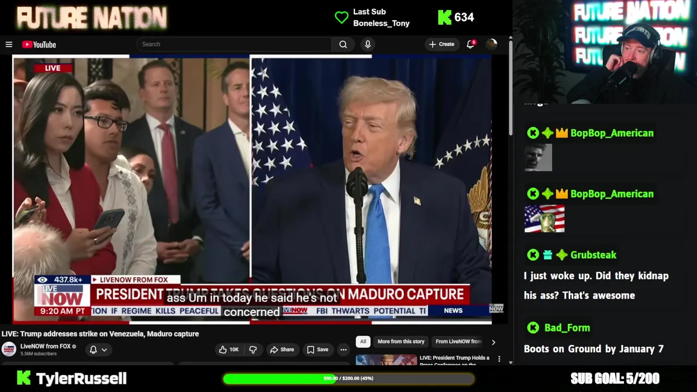Viewport: 697px width, 392px height.
Task: Click the 5.36M subscribers text
Action: coord(39,354)
